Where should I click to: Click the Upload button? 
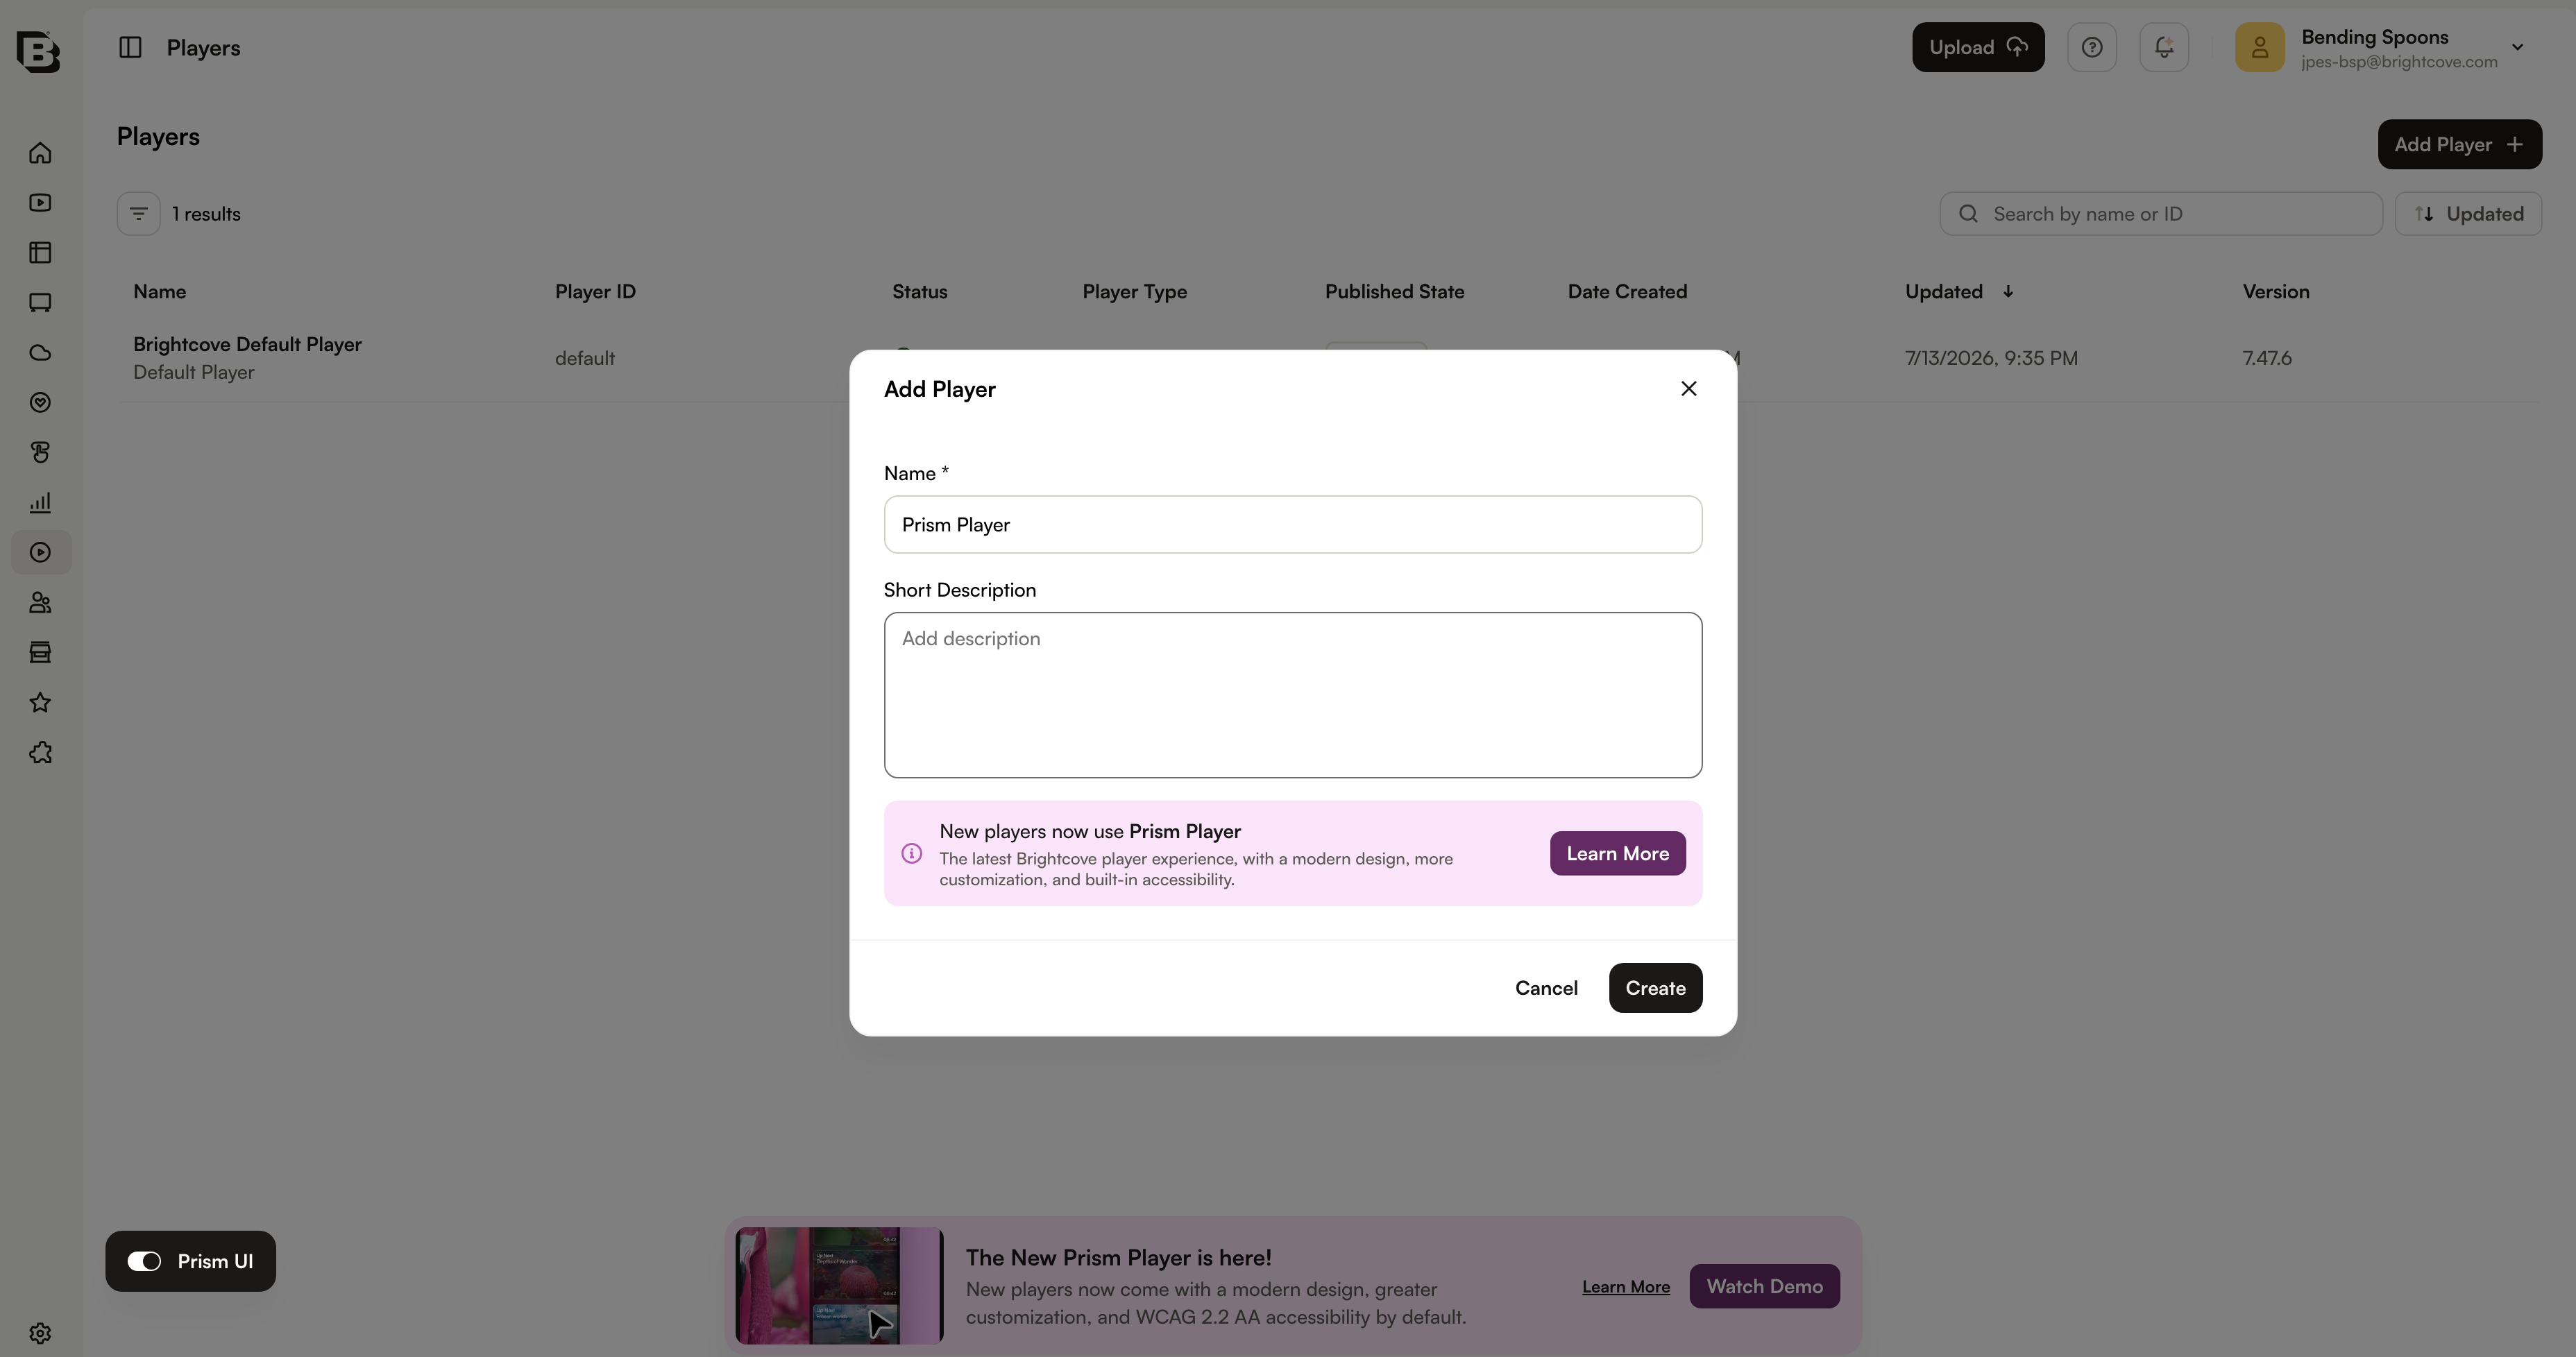tap(1978, 47)
